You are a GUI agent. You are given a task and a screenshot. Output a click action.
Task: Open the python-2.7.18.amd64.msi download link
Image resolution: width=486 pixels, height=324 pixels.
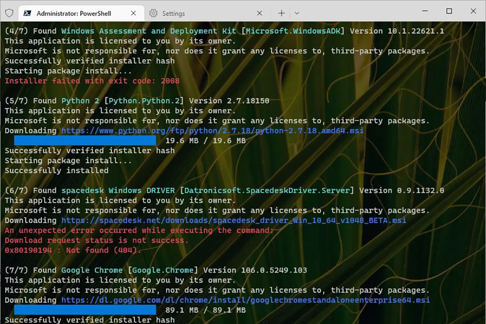212,131
